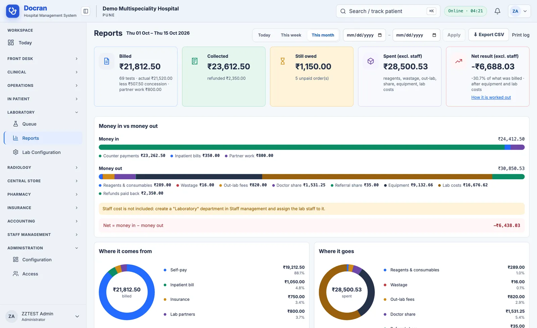The image size is (537, 328).
Task: Open the Print log link
Action: [x=521, y=35]
